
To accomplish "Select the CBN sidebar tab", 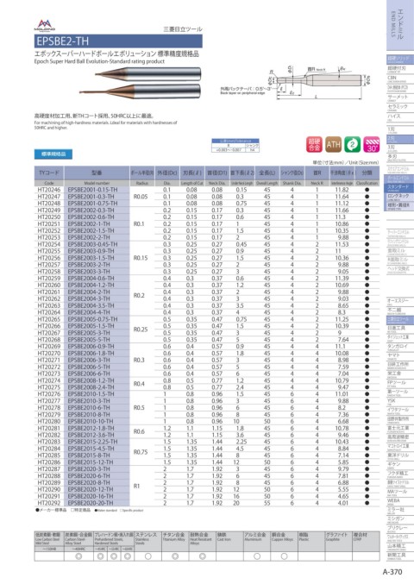I will [x=400, y=78].
